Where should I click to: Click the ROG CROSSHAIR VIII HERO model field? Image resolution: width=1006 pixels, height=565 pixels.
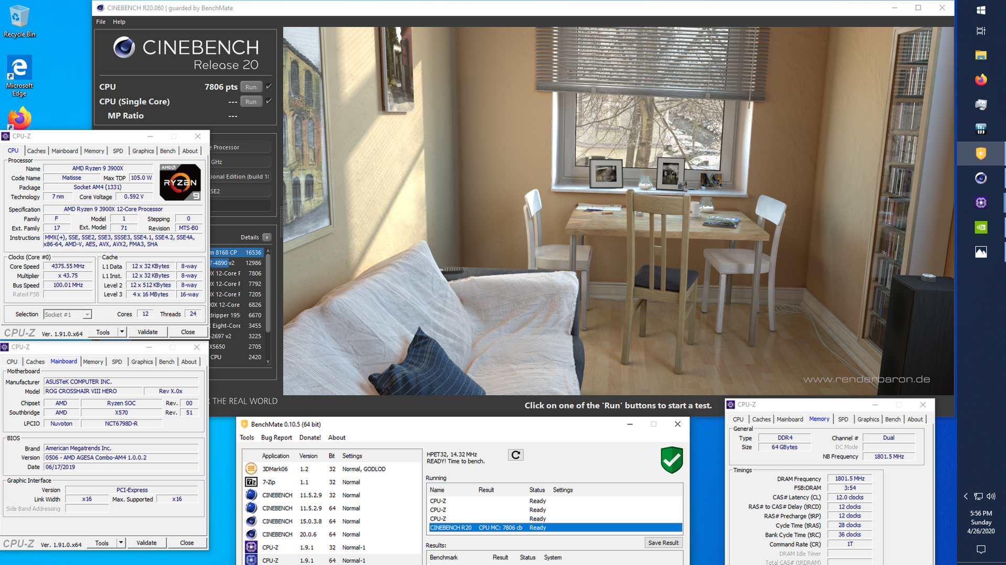tap(93, 391)
